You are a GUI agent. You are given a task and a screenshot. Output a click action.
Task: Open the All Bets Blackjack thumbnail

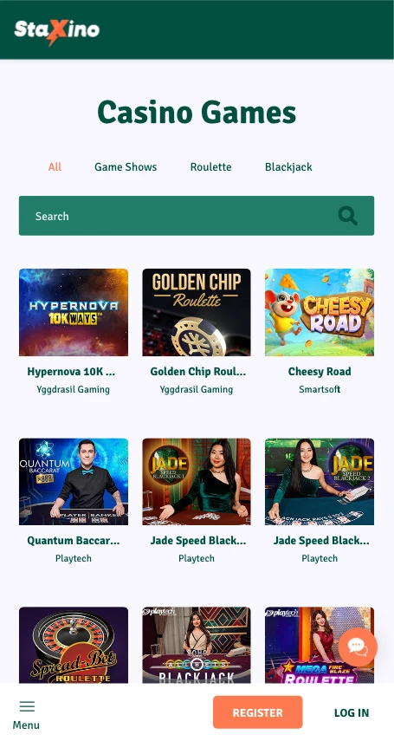pyautogui.click(x=197, y=645)
